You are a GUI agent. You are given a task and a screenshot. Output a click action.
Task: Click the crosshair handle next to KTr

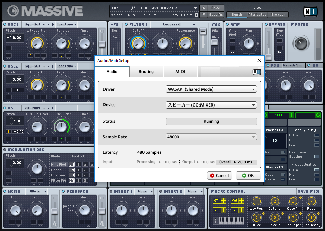click(x=224, y=200)
